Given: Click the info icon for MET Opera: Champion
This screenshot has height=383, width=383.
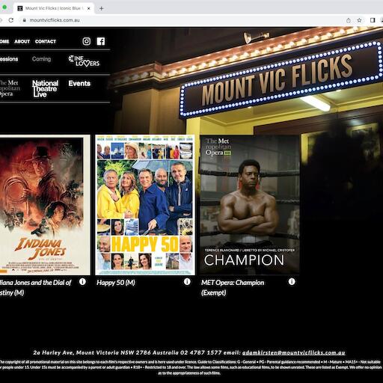Looking at the screenshot, I should [x=292, y=281].
